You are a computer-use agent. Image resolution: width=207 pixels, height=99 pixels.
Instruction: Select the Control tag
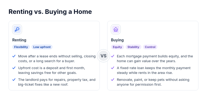tap(150, 47)
